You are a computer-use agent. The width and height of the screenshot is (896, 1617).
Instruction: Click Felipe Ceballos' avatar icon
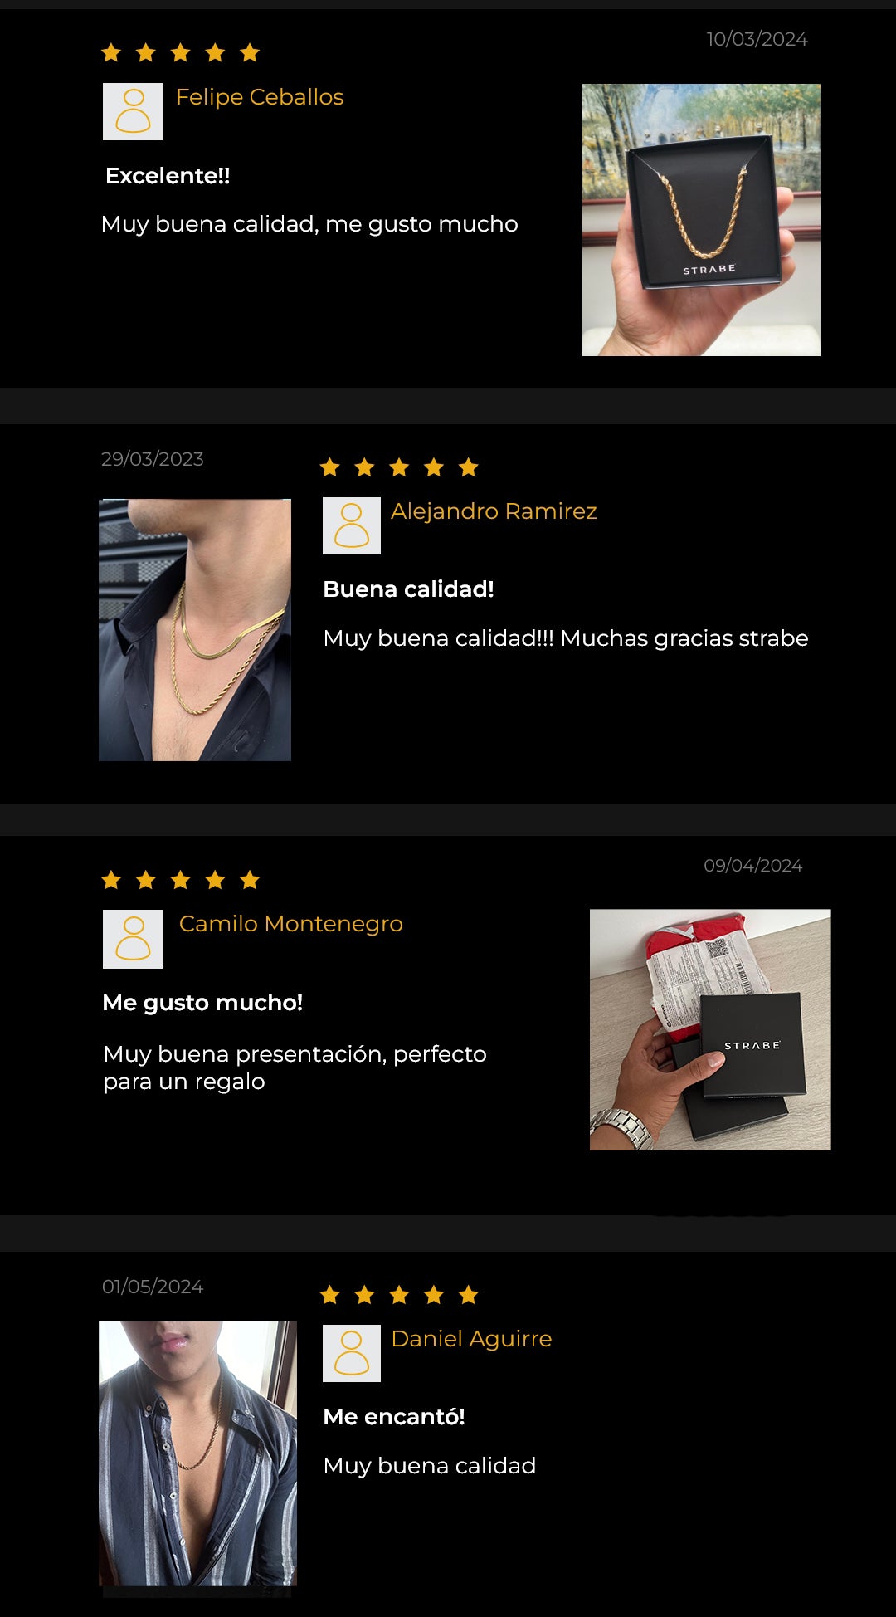133,111
